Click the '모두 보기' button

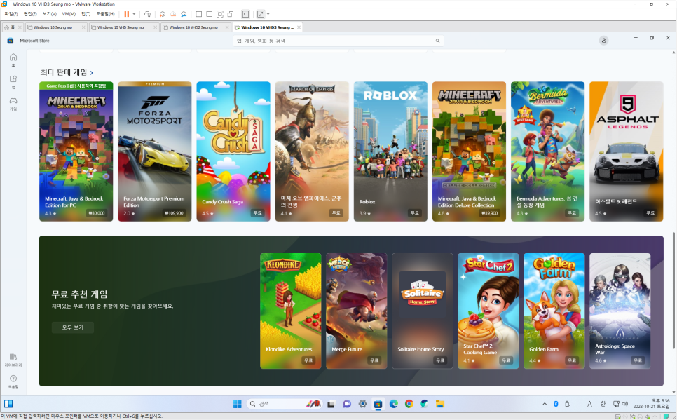click(73, 327)
